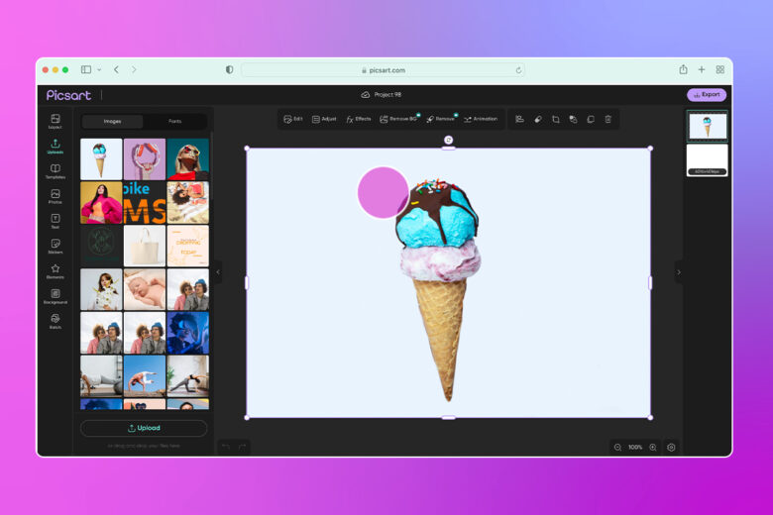
Task: Open canvas settings gear icon
Action: click(671, 448)
